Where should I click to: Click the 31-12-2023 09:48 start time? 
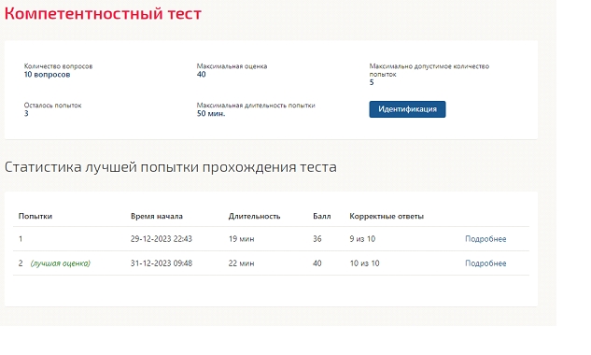click(162, 263)
